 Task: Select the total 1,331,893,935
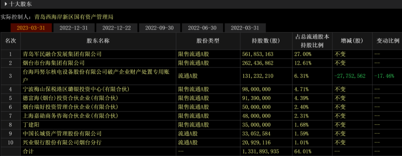[x=261, y=151]
